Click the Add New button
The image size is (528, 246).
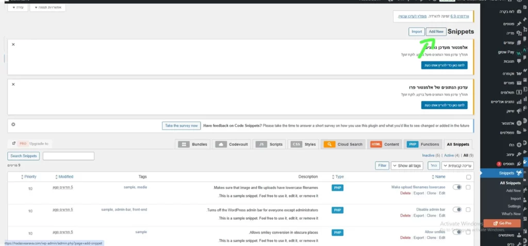pyautogui.click(x=436, y=31)
